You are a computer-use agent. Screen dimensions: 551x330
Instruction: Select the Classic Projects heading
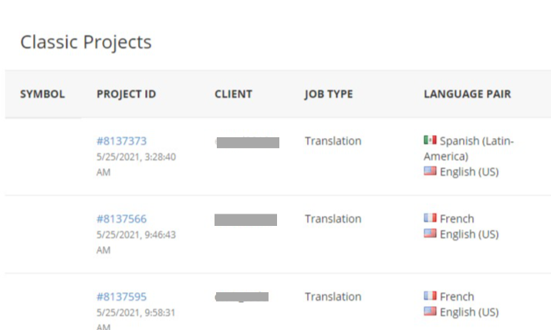(x=86, y=42)
